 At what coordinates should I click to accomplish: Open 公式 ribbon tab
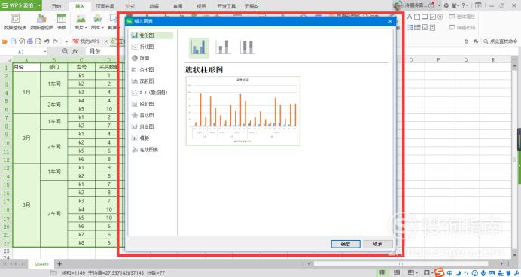130,6
